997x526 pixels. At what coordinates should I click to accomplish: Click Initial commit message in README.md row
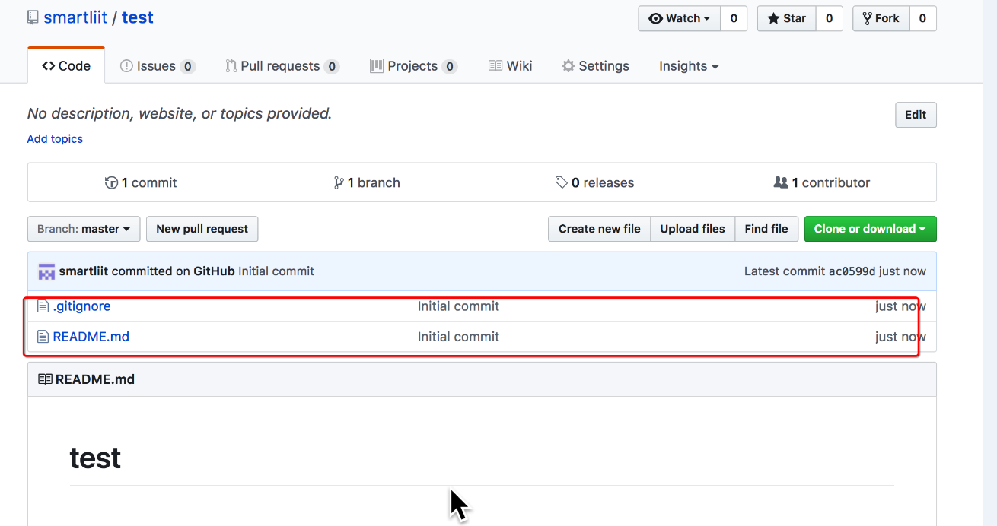pyautogui.click(x=458, y=337)
